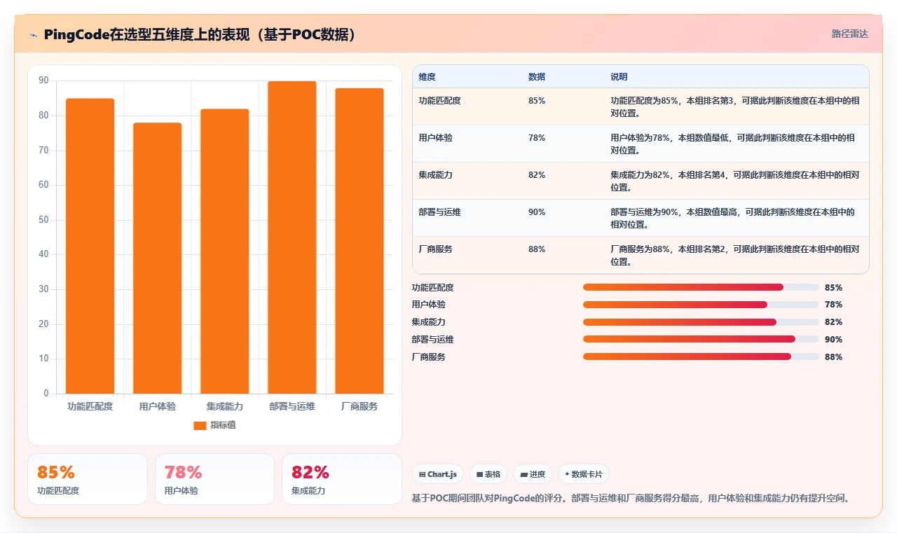Click the 88% value in the table

[537, 249]
